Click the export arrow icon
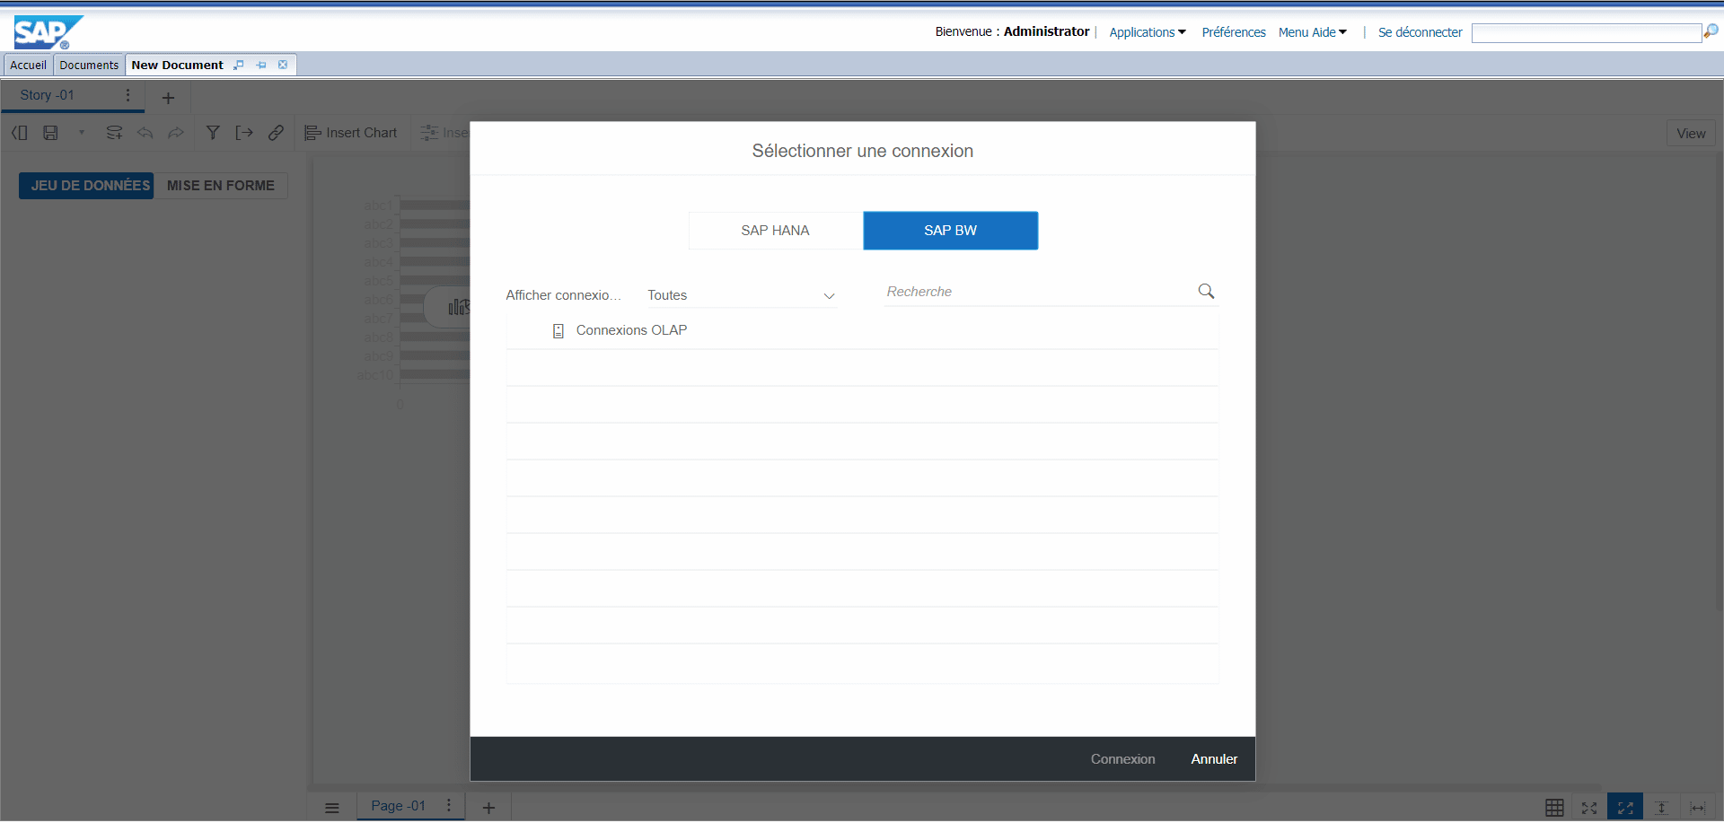The height and width of the screenshot is (823, 1724). pos(243,133)
